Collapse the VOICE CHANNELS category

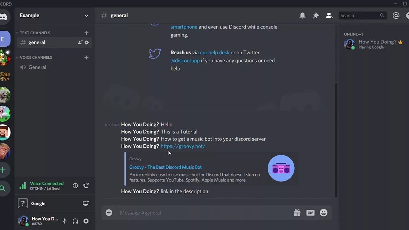pyautogui.click(x=34, y=57)
